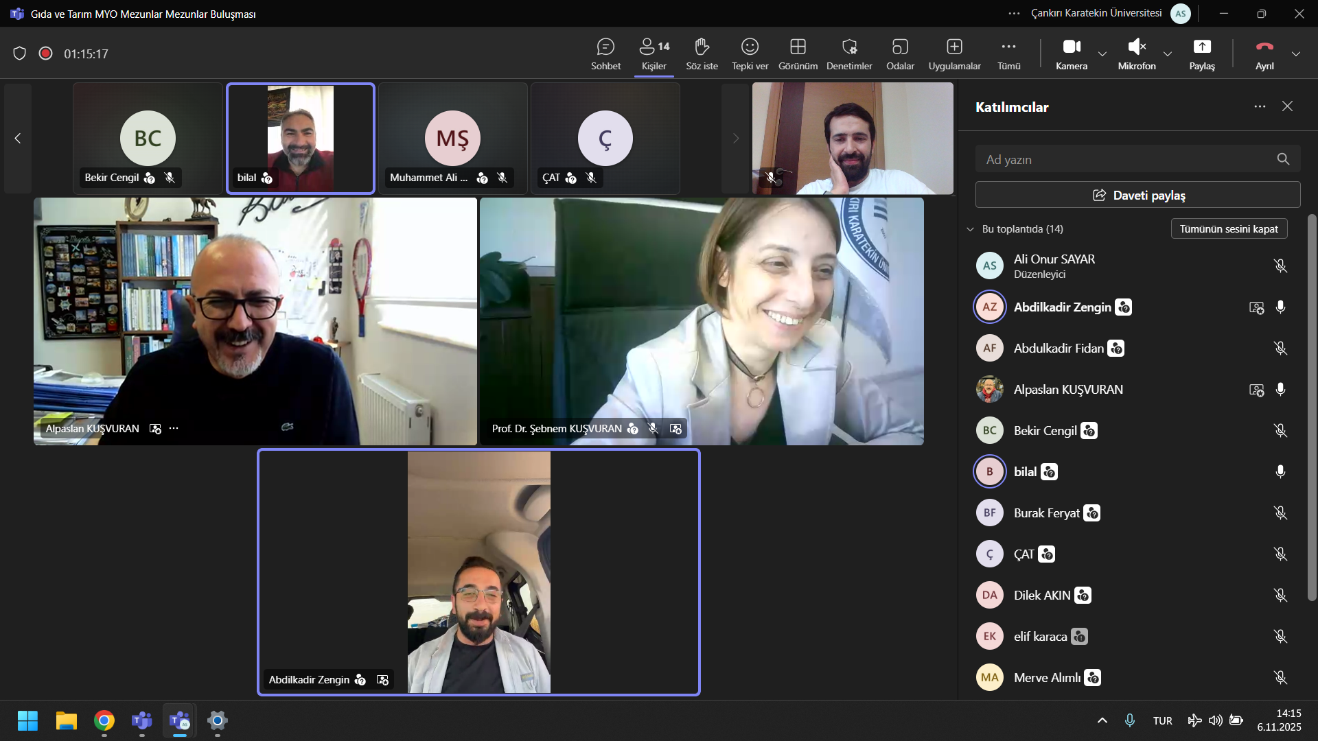Click the Söz iste raise hand icon
The width and height of the screenshot is (1318, 741).
coord(702,47)
